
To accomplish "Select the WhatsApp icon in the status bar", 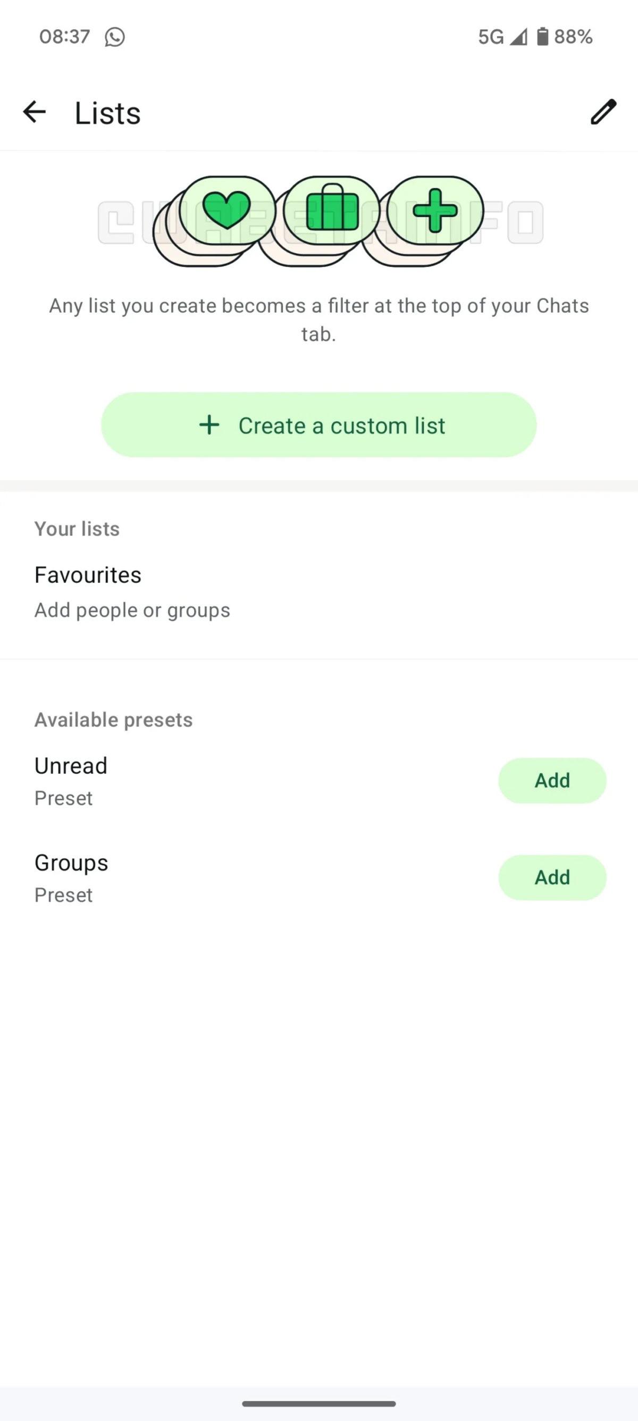I will pos(115,36).
